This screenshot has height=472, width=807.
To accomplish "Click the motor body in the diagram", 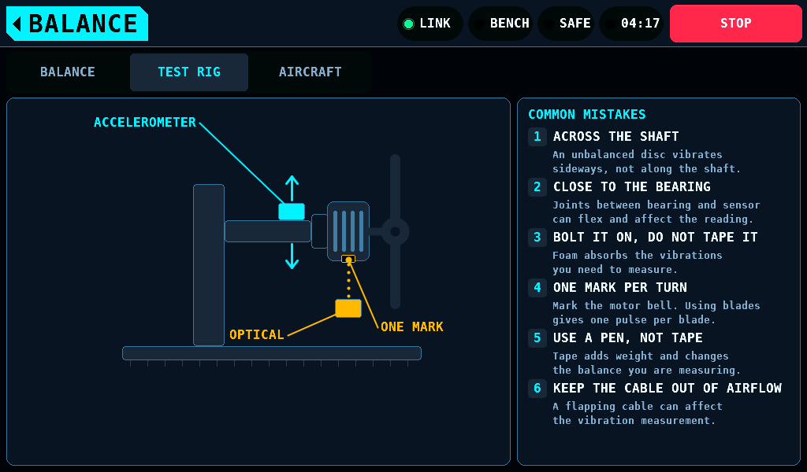I will tap(348, 231).
